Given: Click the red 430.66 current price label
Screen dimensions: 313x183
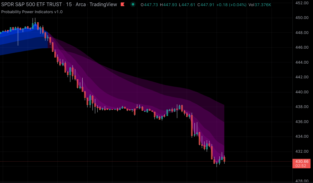Looking at the screenshot, I should click(x=302, y=161).
